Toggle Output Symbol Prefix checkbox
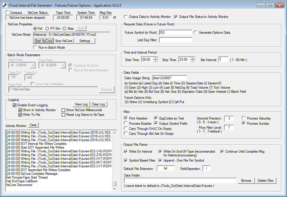Screen dimensions: 287x197 pos(156,123)
